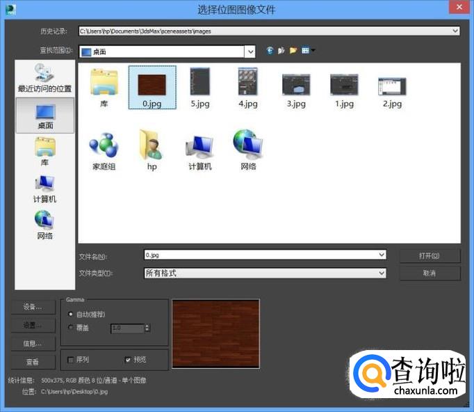Select 覆盖 gamma override radio button

[x=71, y=327]
